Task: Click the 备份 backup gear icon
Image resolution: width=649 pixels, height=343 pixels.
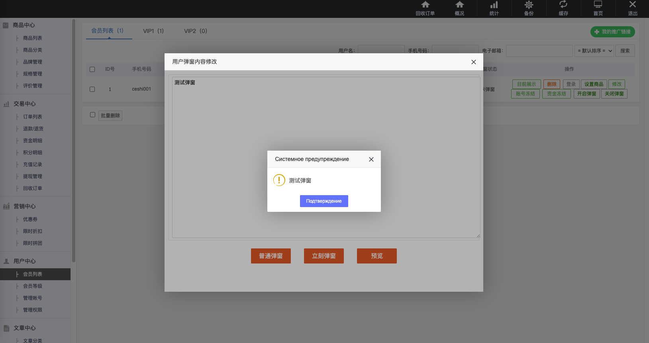Action: 529,5
